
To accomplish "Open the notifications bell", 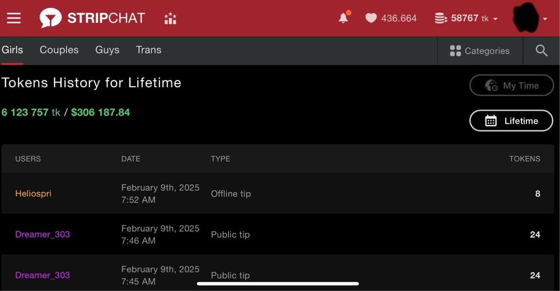I will (344, 18).
